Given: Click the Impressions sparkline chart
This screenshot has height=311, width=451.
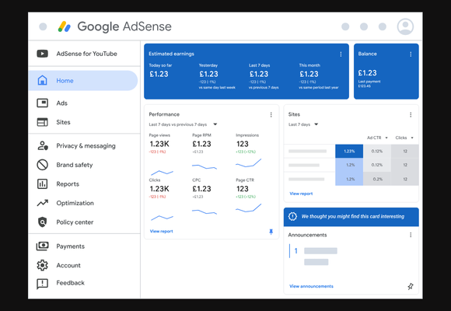Looking at the screenshot, I should click(249, 163).
